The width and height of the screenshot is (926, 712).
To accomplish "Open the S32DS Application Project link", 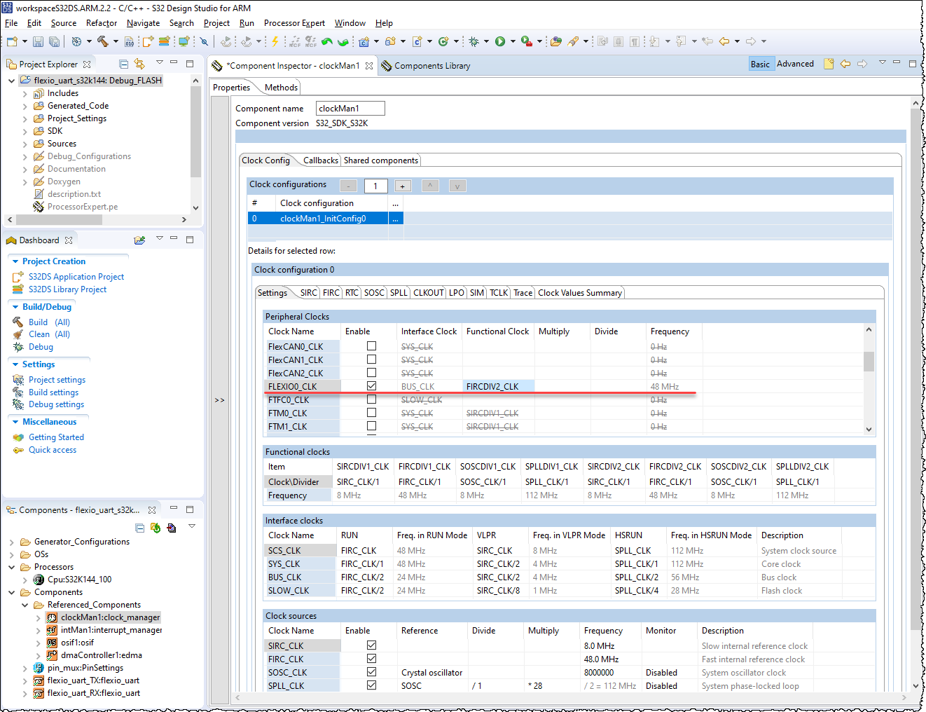I will click(76, 276).
